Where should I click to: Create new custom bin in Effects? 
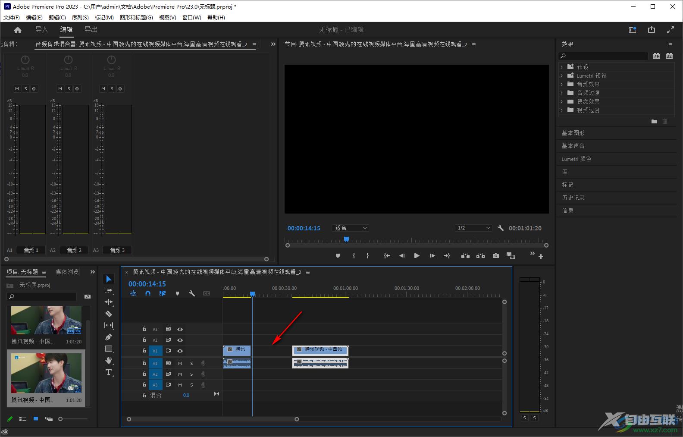point(654,122)
